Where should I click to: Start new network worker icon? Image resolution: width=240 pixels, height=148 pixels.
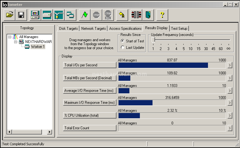(x=59, y=15)
